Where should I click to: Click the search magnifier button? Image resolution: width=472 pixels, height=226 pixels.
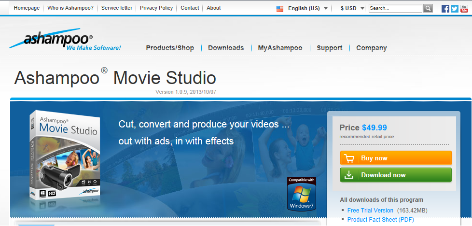(428, 8)
